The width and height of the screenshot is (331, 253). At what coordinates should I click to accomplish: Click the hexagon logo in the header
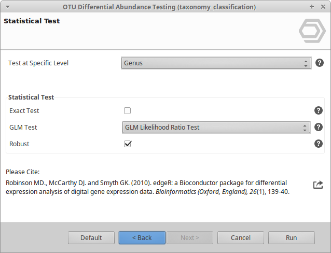click(x=312, y=31)
